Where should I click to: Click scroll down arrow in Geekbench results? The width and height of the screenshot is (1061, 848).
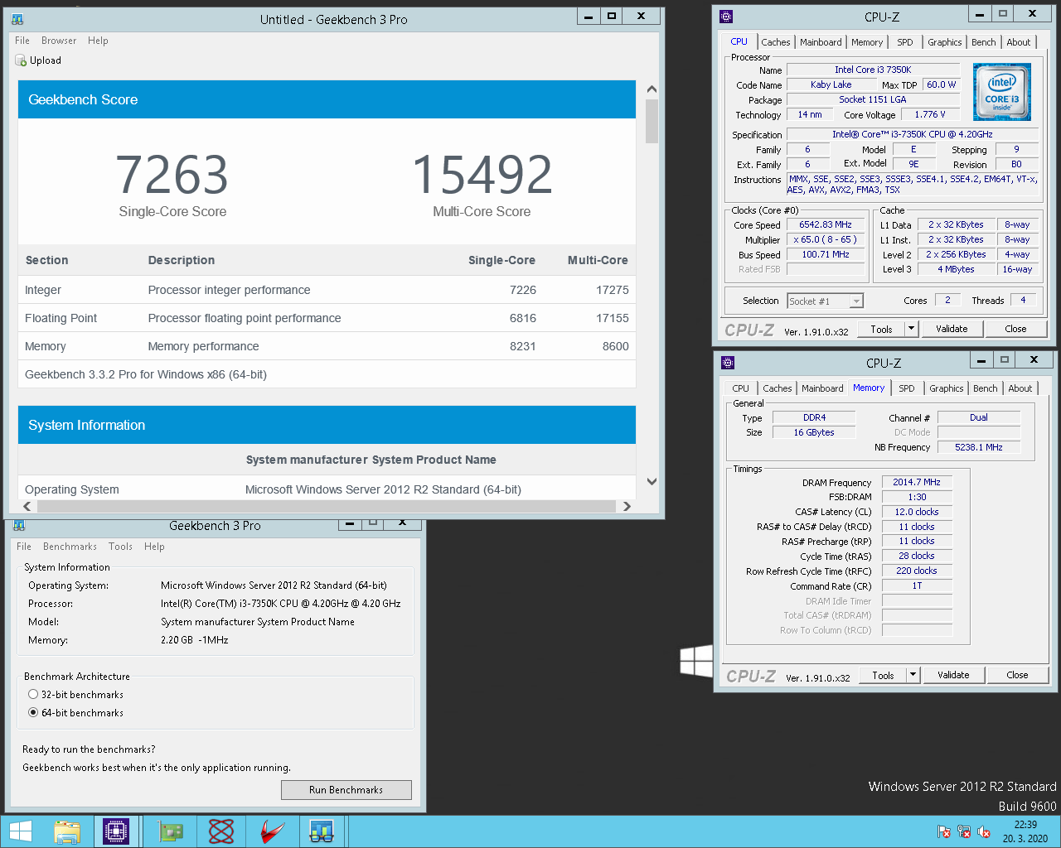coord(652,481)
